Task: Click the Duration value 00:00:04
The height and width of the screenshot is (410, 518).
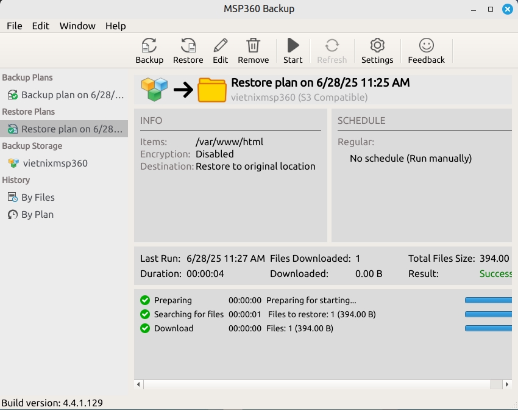Action: point(205,274)
